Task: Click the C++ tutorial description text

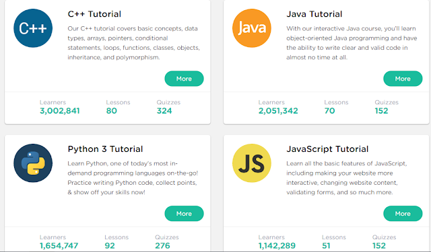Action: point(134,43)
